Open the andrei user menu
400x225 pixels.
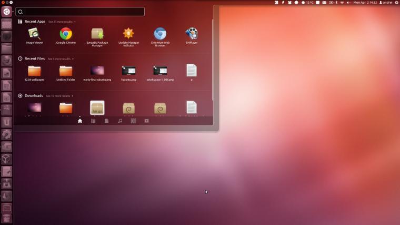386,3
